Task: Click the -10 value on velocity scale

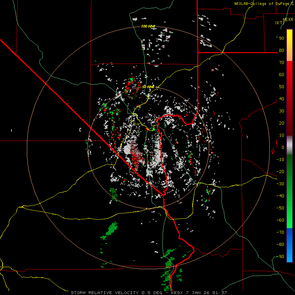Action: (280, 160)
